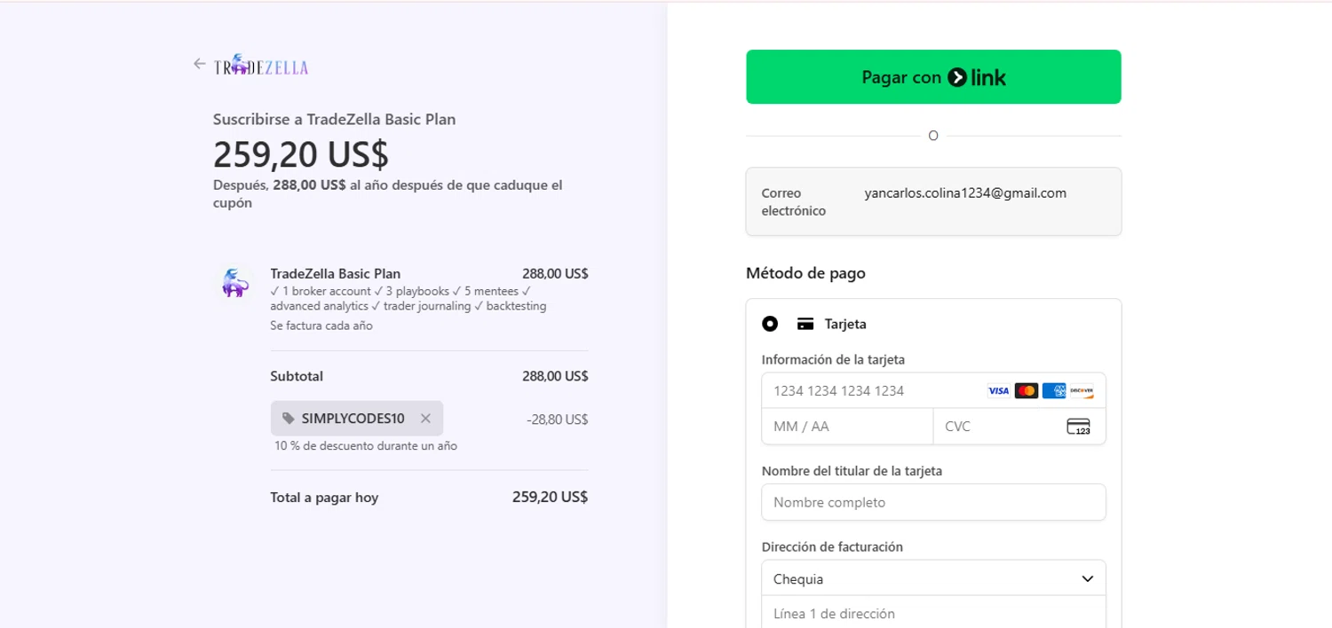Click the MM / AA expiry field

click(847, 427)
